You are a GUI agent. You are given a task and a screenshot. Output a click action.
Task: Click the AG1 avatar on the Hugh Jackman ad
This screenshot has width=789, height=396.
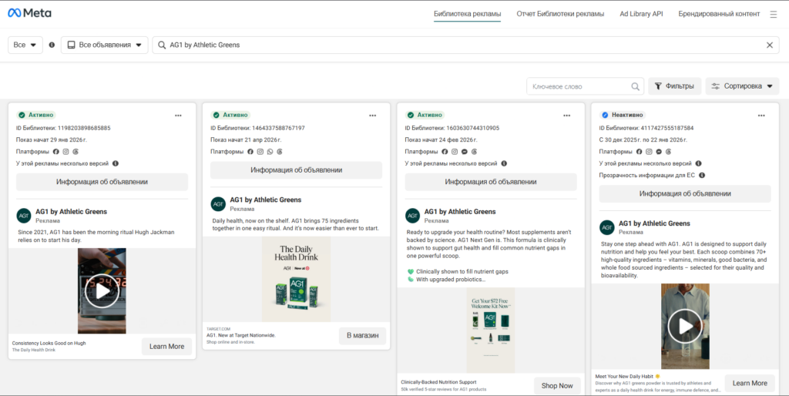pos(24,216)
